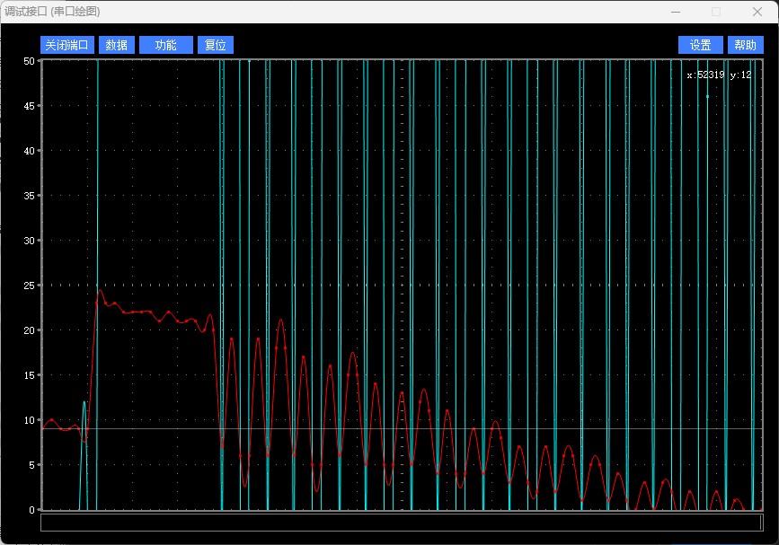Click the 关闭端口 (close port) button
779x545 pixels.
pyautogui.click(x=67, y=45)
